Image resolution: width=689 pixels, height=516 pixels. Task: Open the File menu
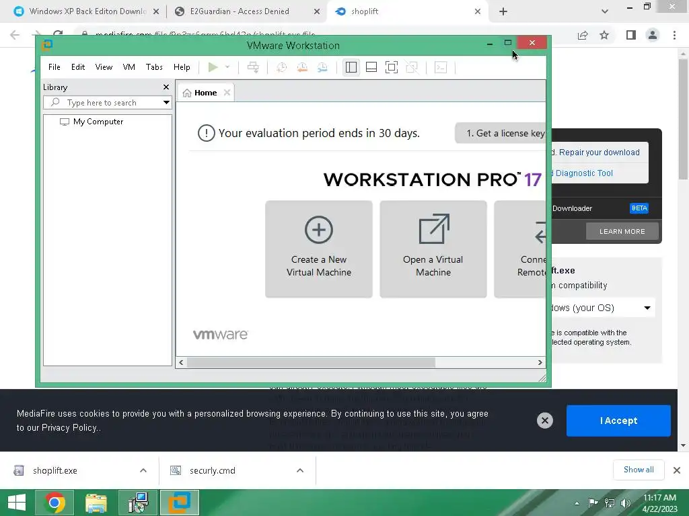pyautogui.click(x=55, y=67)
